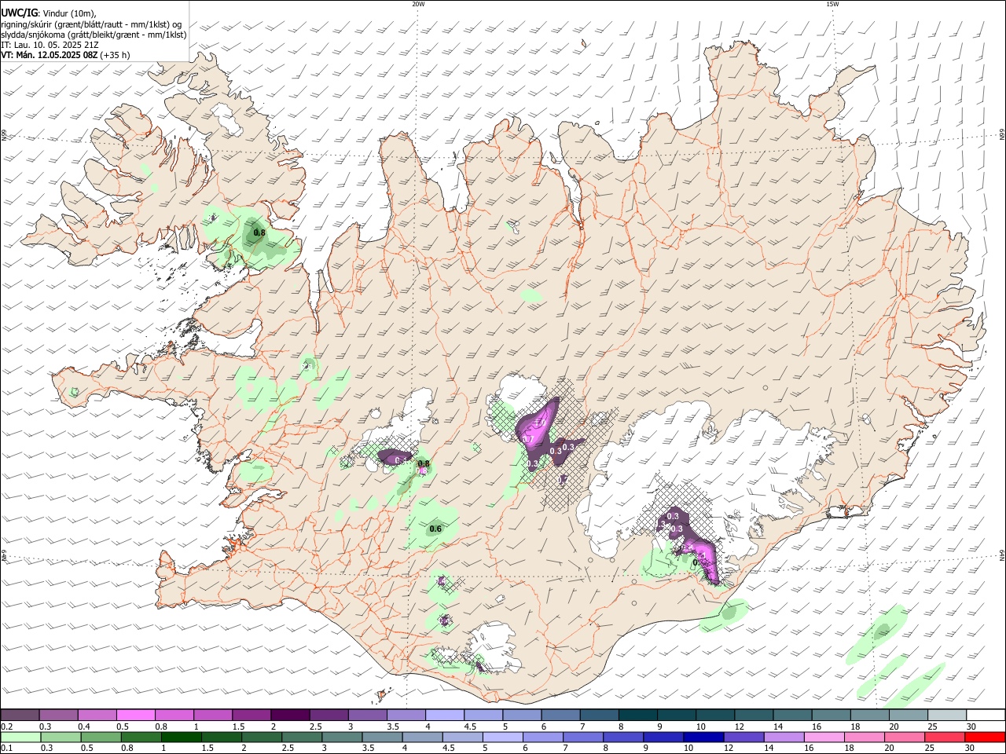Select the 7 blue swatch in bottom row

[582, 738]
